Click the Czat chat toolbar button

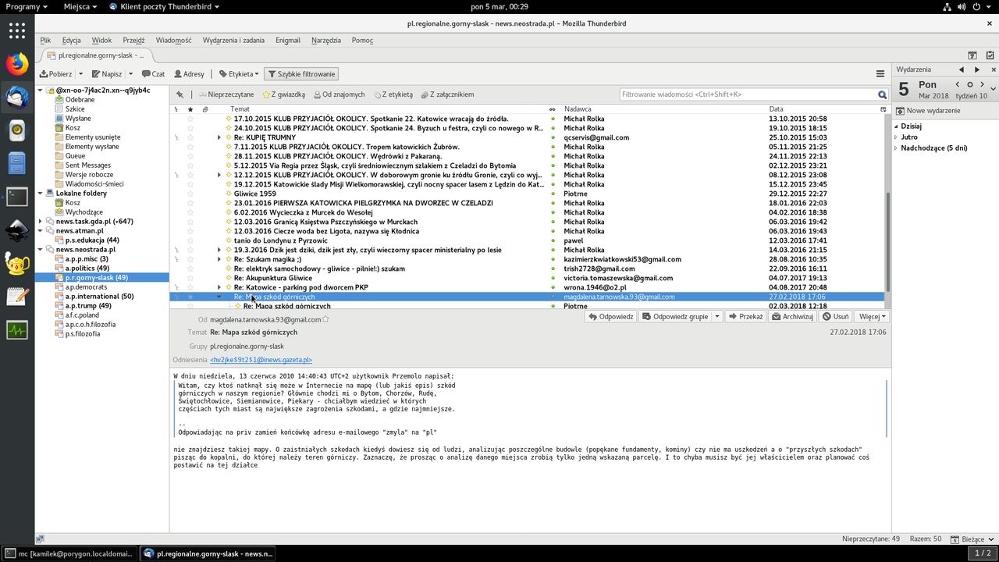[x=153, y=74]
